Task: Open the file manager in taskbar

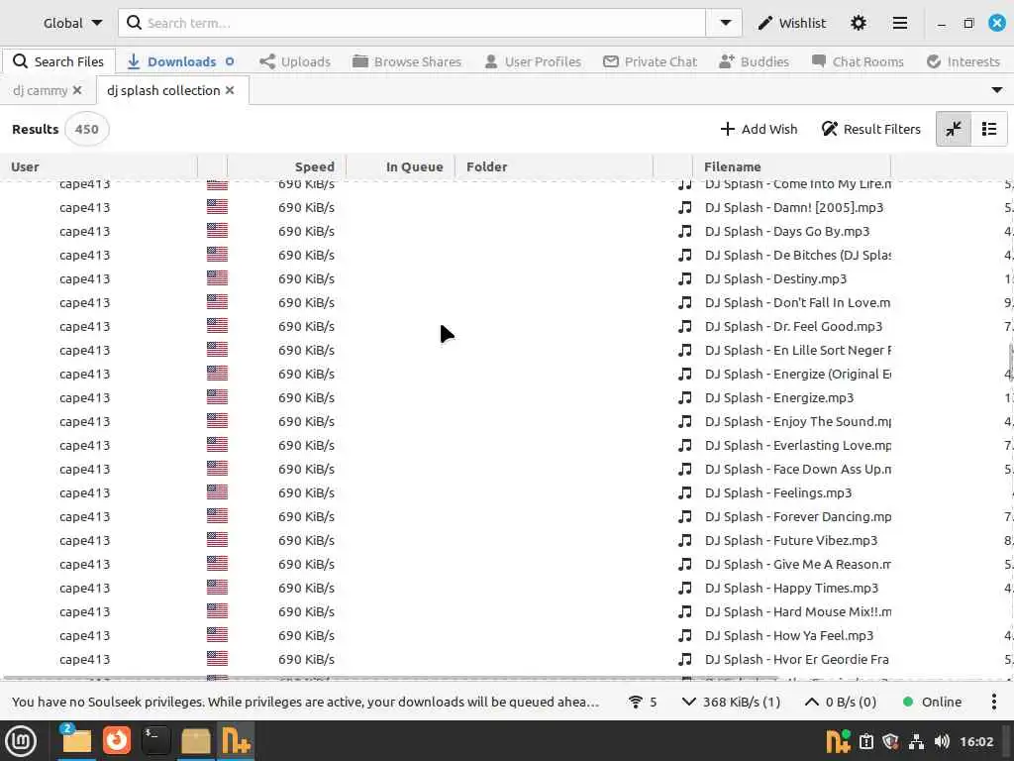Action: tap(76, 741)
